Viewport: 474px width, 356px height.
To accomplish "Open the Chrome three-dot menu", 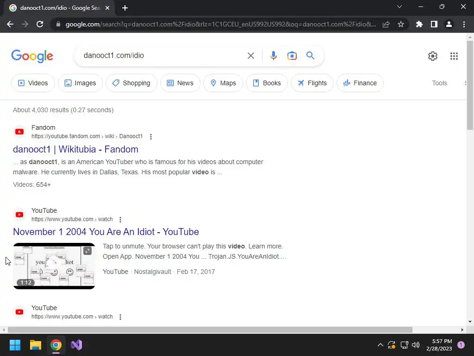I will pyautogui.click(x=464, y=24).
